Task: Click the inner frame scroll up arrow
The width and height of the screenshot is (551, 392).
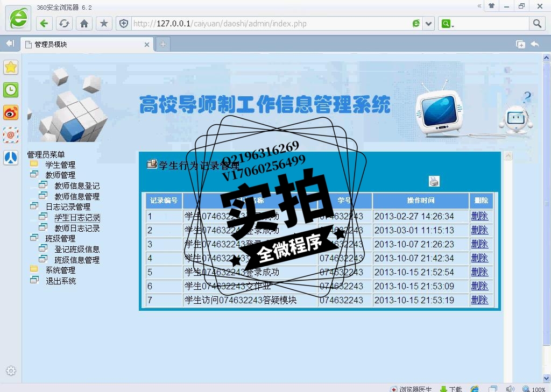Action: click(x=508, y=156)
